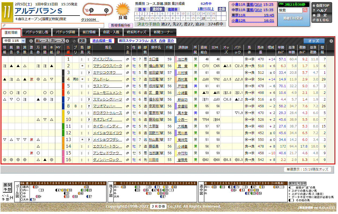
Task: Open the 過去成績一覧 list
Action: [x=102, y=41]
